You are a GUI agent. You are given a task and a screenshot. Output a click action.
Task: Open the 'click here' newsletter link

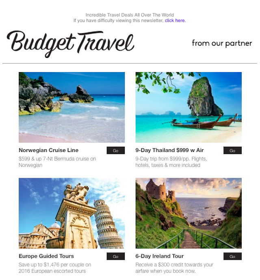click(175, 21)
